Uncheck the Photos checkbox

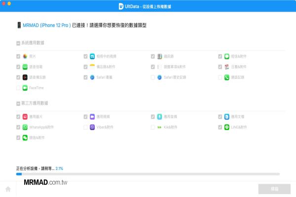click(x=18, y=56)
